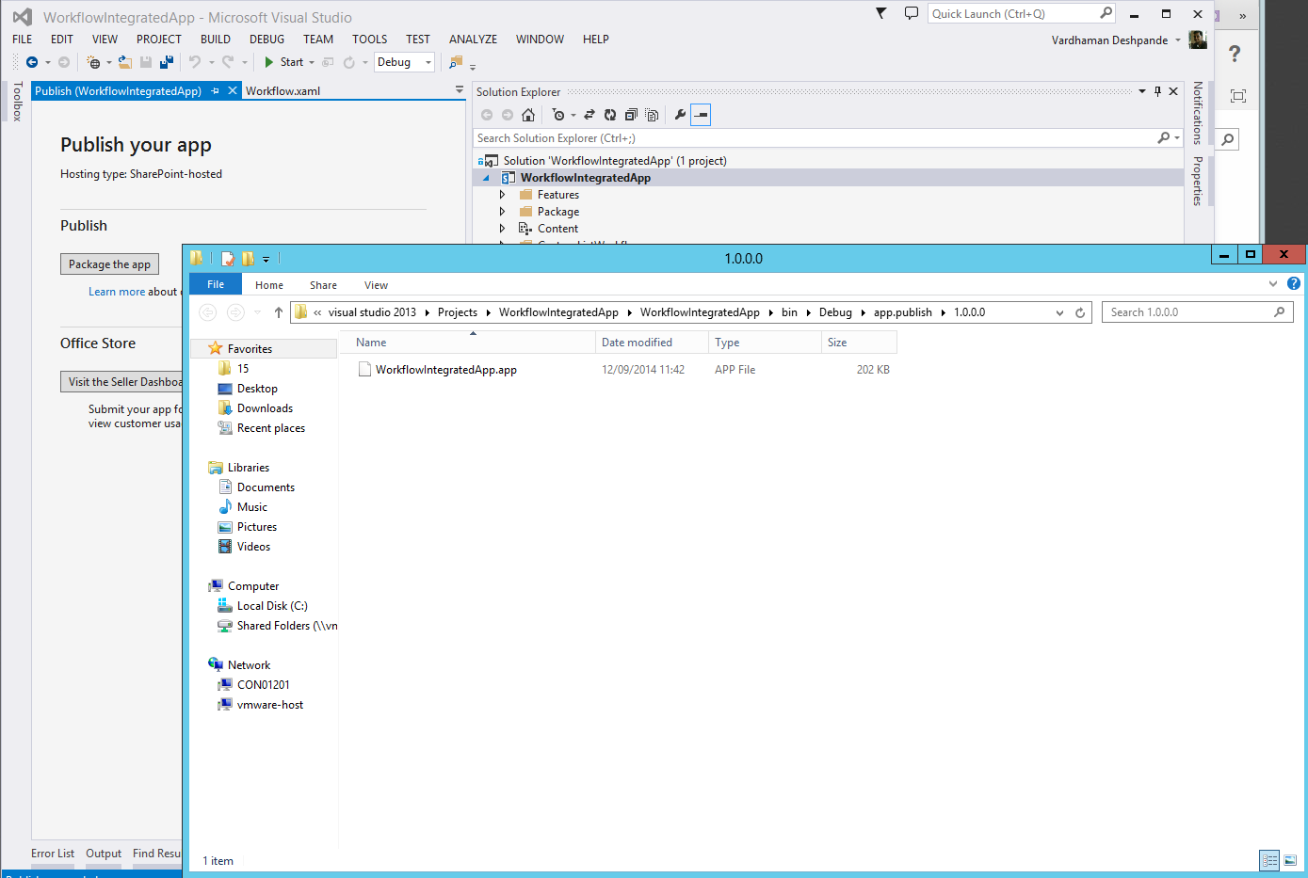Expand the Content node in Solution Explorer
The width and height of the screenshot is (1308, 878).
pyautogui.click(x=502, y=229)
